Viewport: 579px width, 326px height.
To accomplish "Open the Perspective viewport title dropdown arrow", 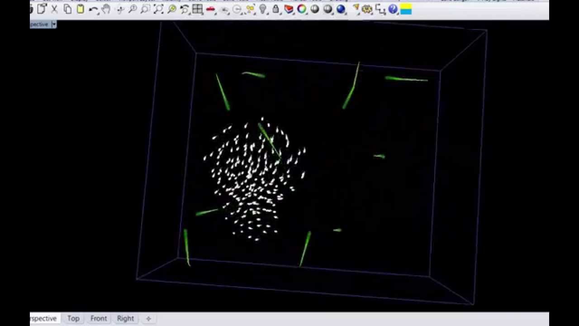I will 54,24.
